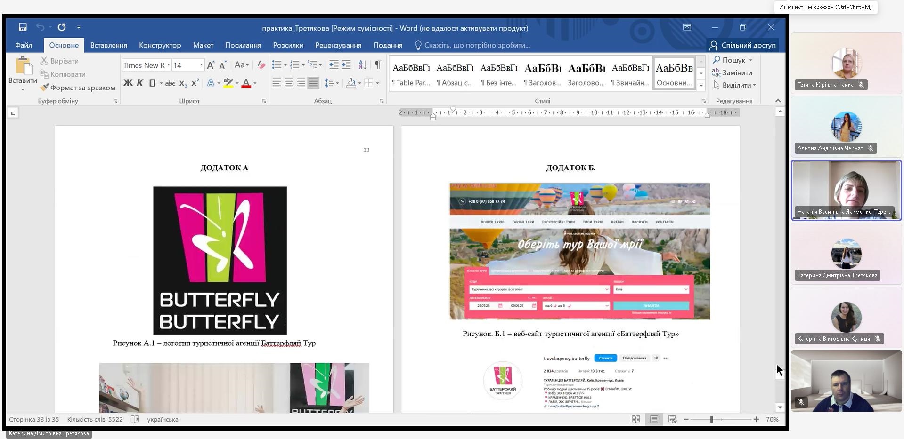Justify the paragraph text

(313, 83)
